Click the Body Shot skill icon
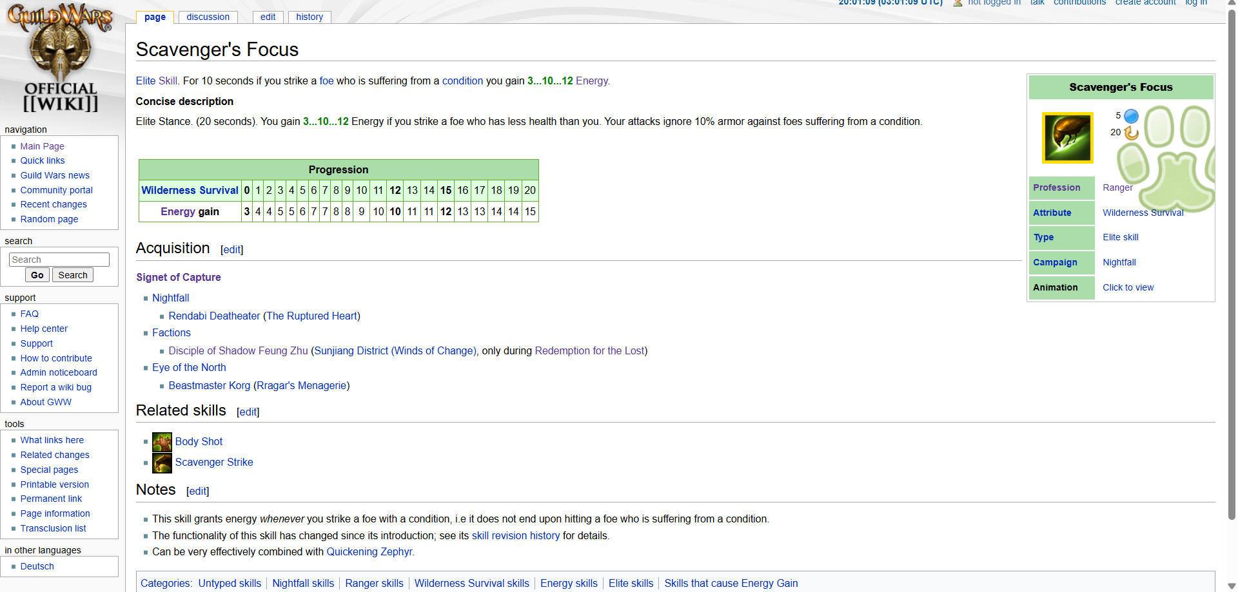This screenshot has width=1238, height=592. [162, 442]
